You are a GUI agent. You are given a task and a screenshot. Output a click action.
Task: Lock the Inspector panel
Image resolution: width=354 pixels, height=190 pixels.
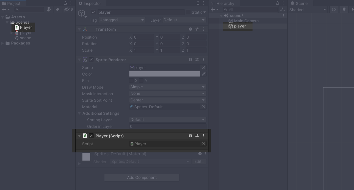coord(198,3)
